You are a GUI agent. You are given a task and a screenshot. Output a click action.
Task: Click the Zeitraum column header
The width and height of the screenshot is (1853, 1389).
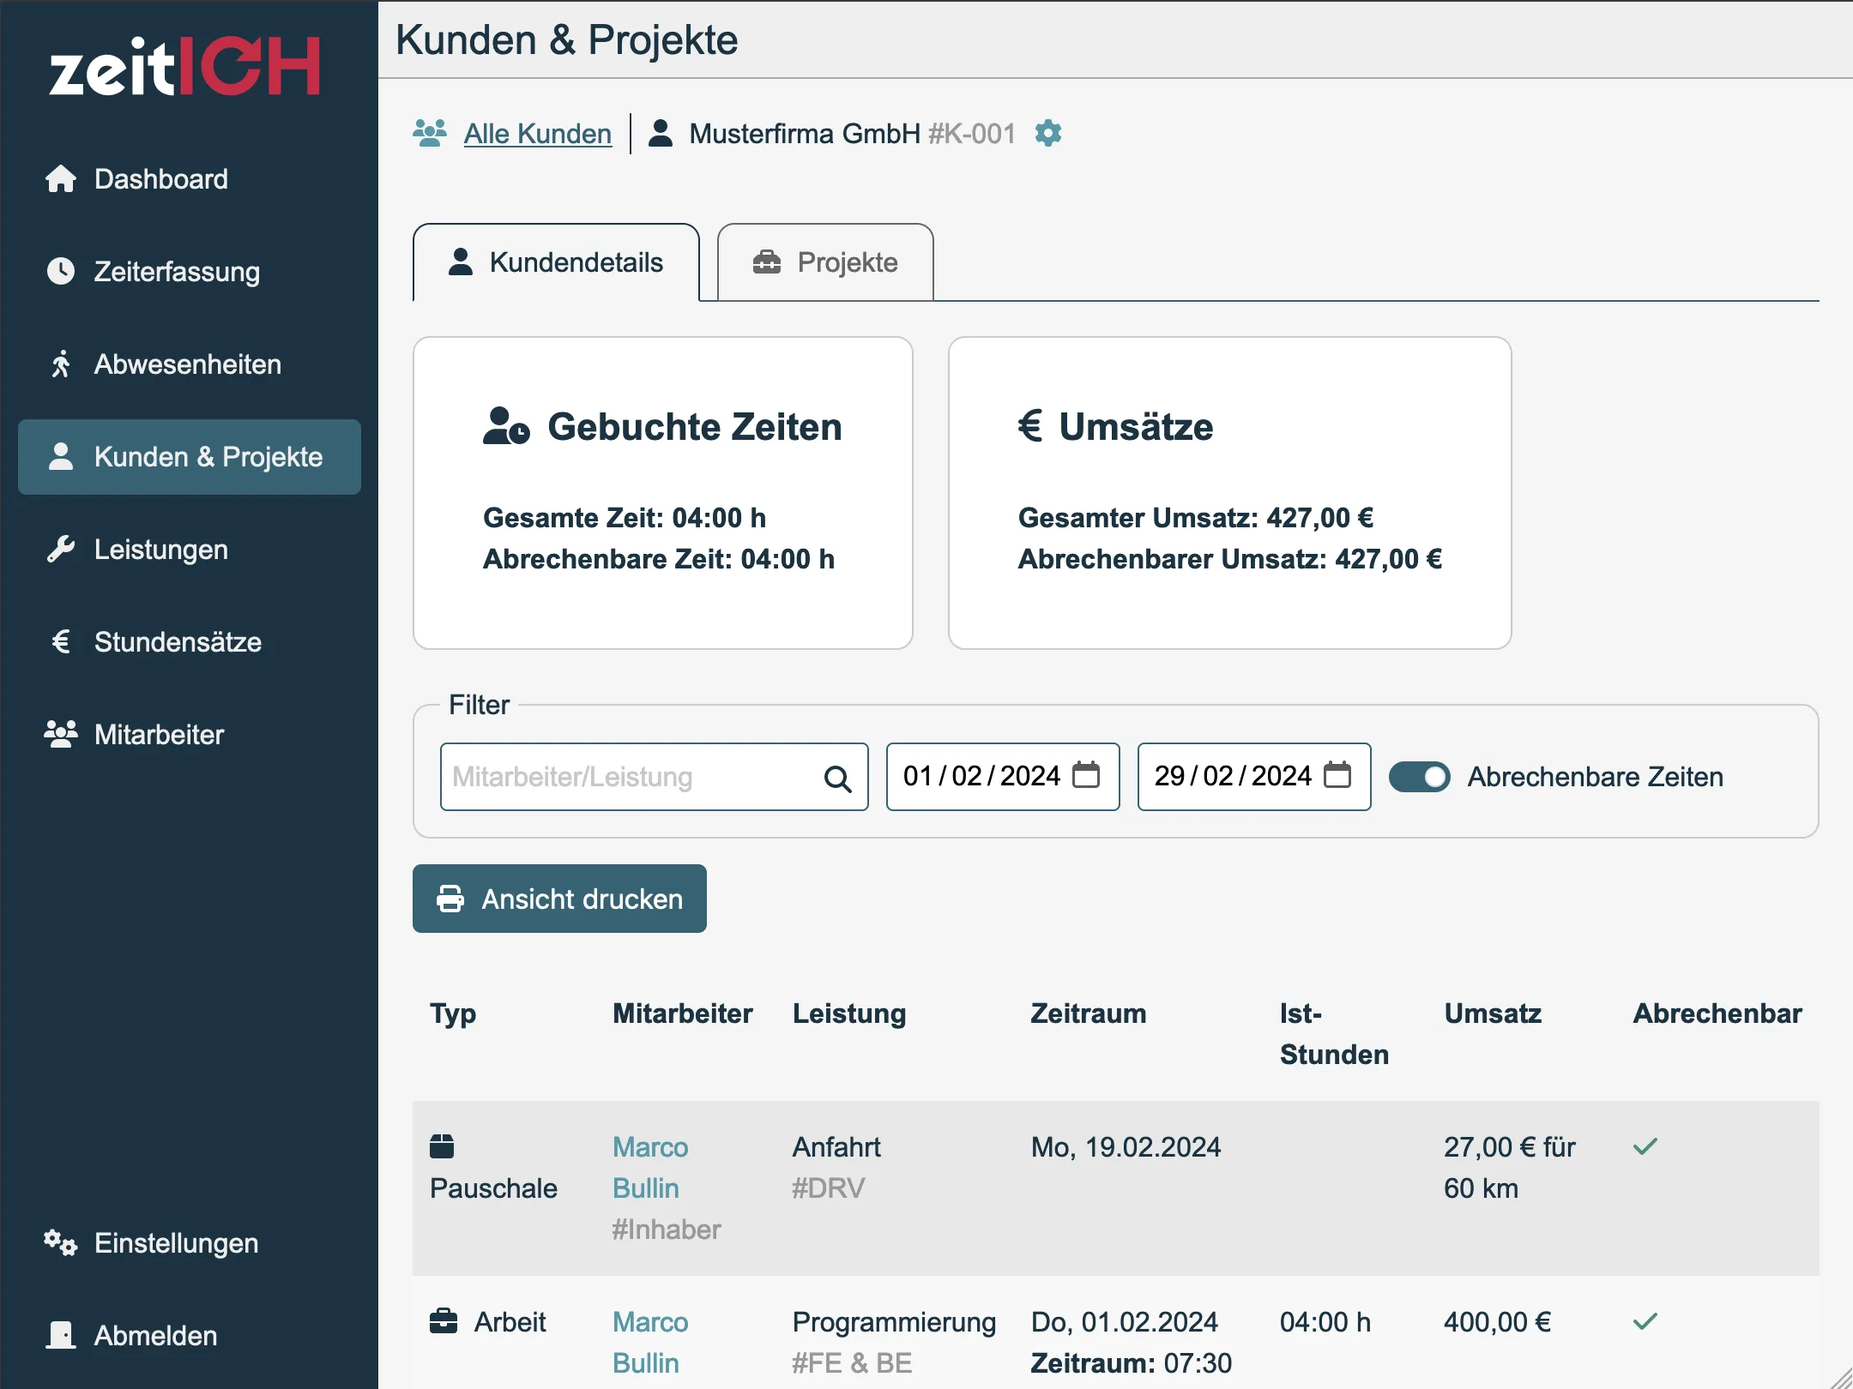[1088, 1013]
